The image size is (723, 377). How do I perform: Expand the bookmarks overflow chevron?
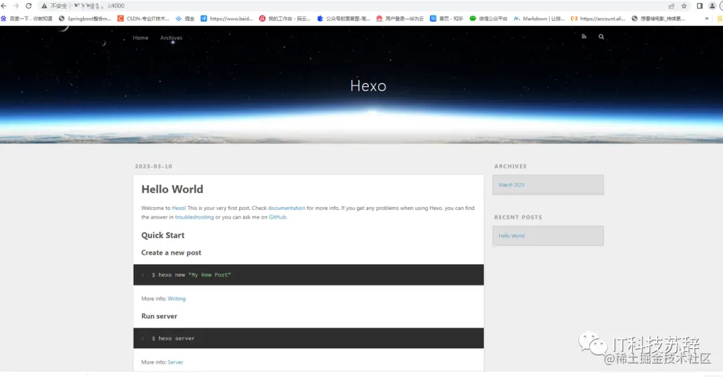click(x=706, y=19)
